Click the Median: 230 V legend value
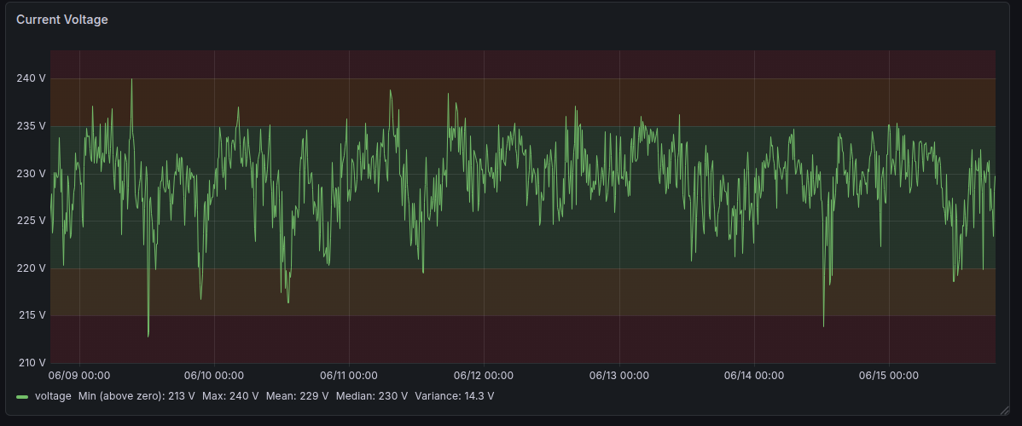 tap(372, 396)
